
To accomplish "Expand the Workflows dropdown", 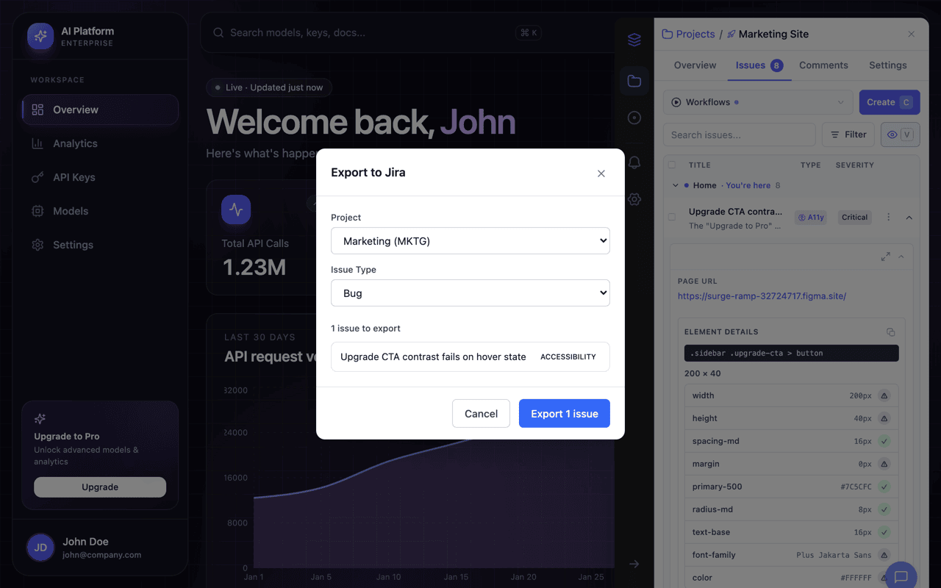I will (758, 102).
